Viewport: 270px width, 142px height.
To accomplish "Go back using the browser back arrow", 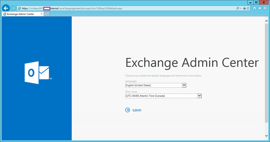I will (x=6, y=8).
